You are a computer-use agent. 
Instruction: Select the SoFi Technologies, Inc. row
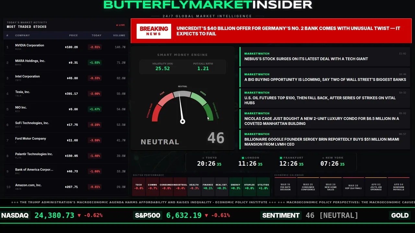66,125
